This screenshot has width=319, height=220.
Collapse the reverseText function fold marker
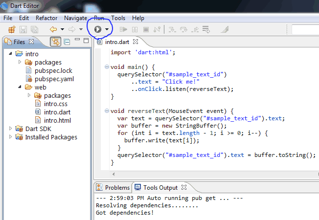(107, 111)
